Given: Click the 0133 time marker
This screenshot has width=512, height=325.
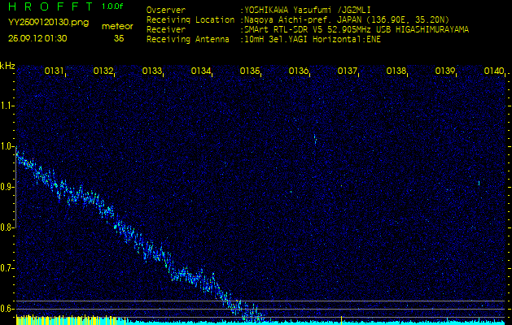Looking at the screenshot, I should pyautogui.click(x=152, y=71).
